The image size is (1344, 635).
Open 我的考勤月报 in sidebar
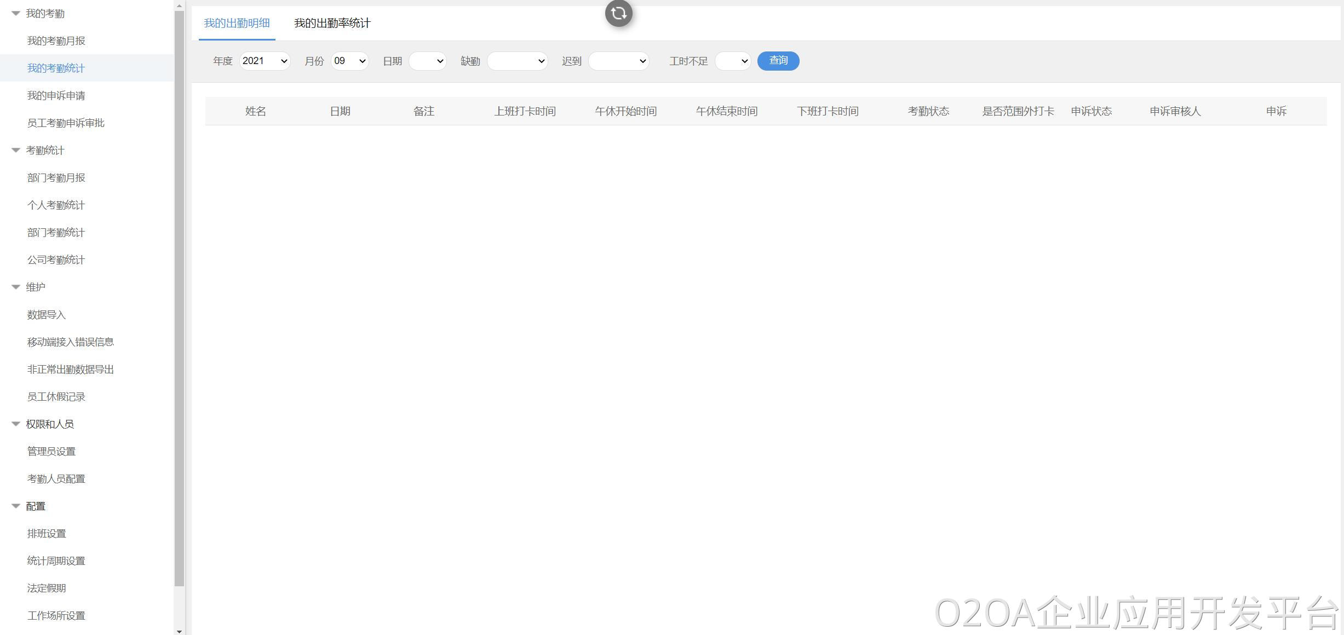(x=56, y=41)
